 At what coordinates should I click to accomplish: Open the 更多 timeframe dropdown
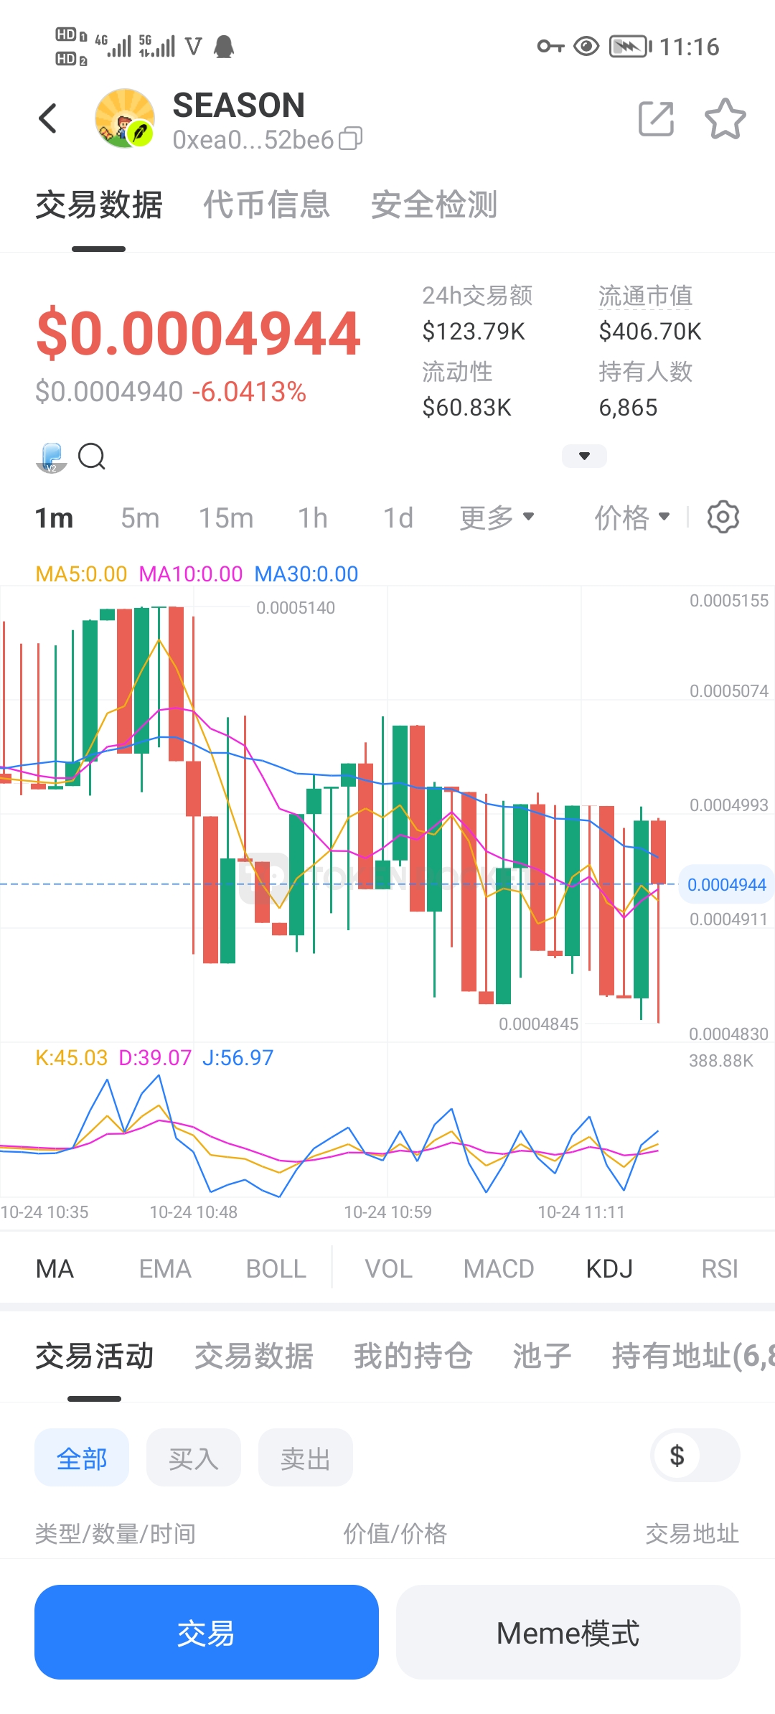497,518
